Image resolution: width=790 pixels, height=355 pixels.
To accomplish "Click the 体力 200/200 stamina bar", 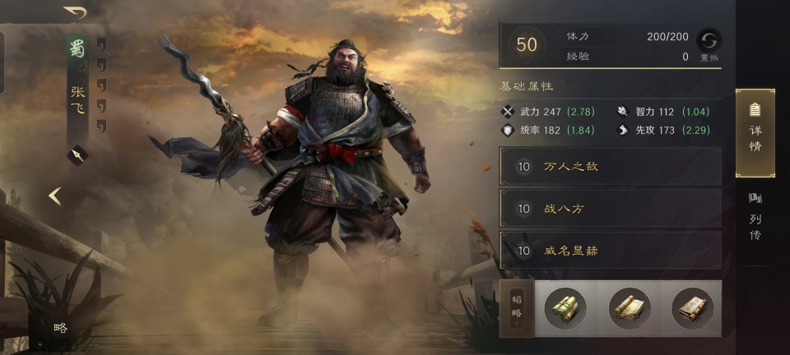I will 627,36.
